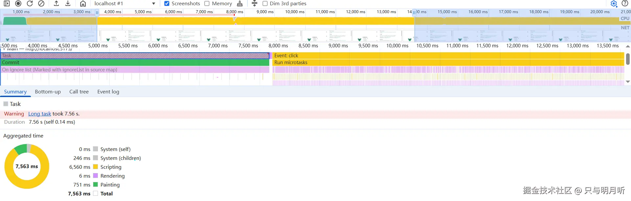Switch to the Call tree tab
The height and width of the screenshot is (201, 631).
[79, 92]
